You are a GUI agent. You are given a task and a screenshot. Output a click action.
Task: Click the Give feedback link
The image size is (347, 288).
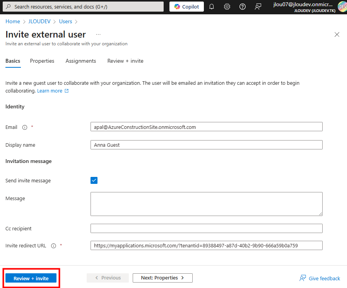pos(320,278)
